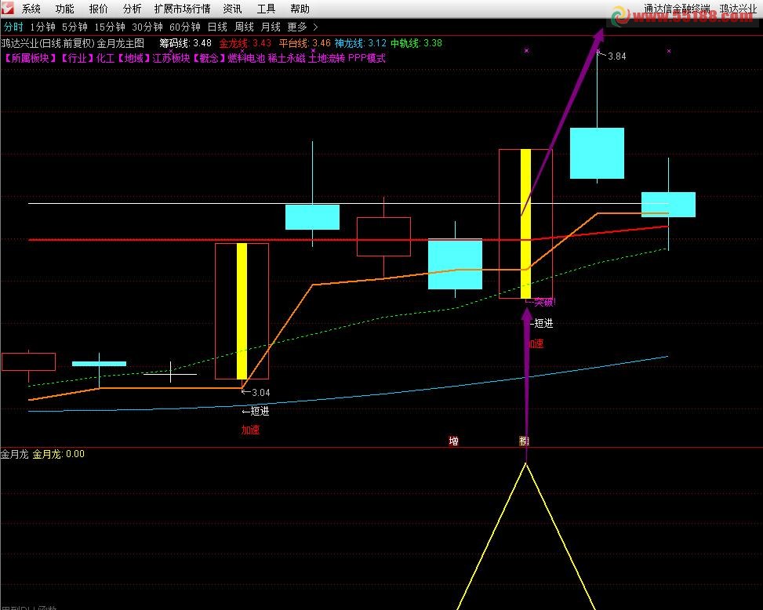The image size is (763, 610).
Task: Click the 燃料电池 concept link
Action: [245, 58]
